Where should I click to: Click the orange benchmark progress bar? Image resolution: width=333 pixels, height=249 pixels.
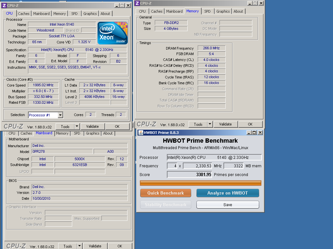click(200, 183)
